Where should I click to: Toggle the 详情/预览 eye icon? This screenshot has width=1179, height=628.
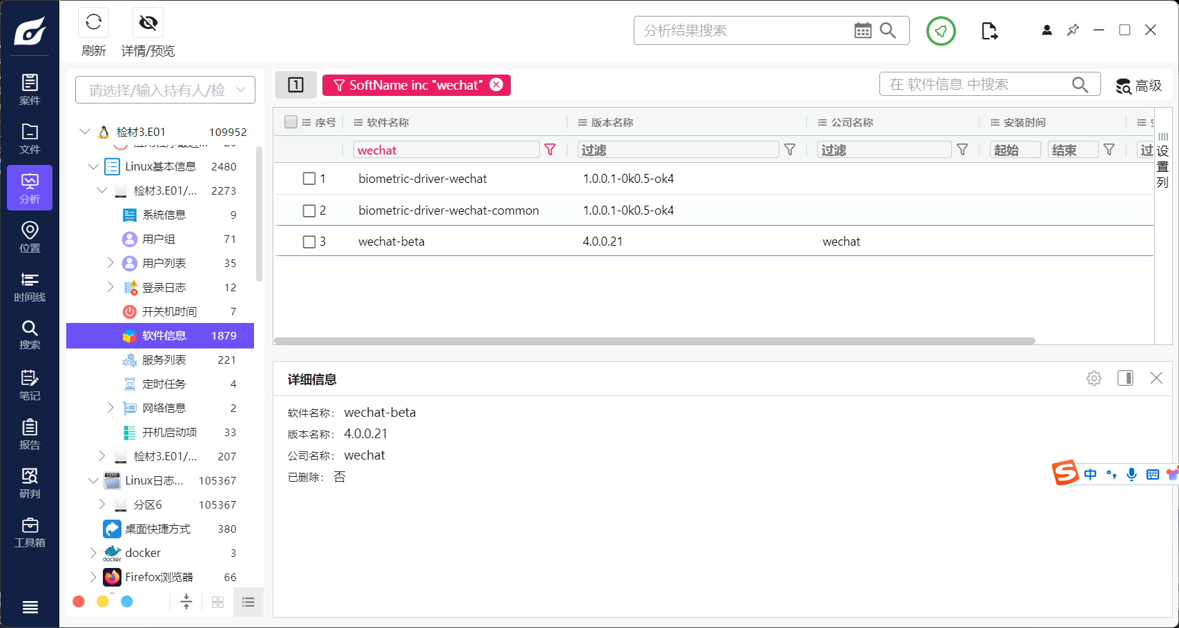point(148,23)
